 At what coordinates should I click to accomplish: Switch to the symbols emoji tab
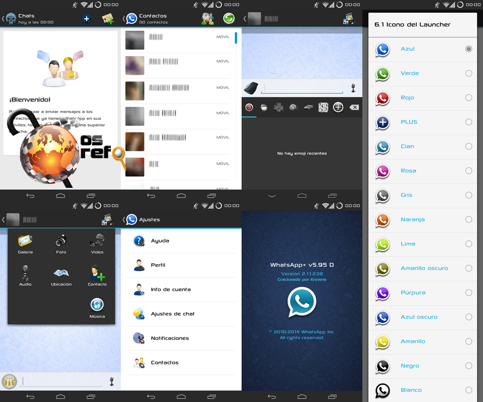coord(323,107)
